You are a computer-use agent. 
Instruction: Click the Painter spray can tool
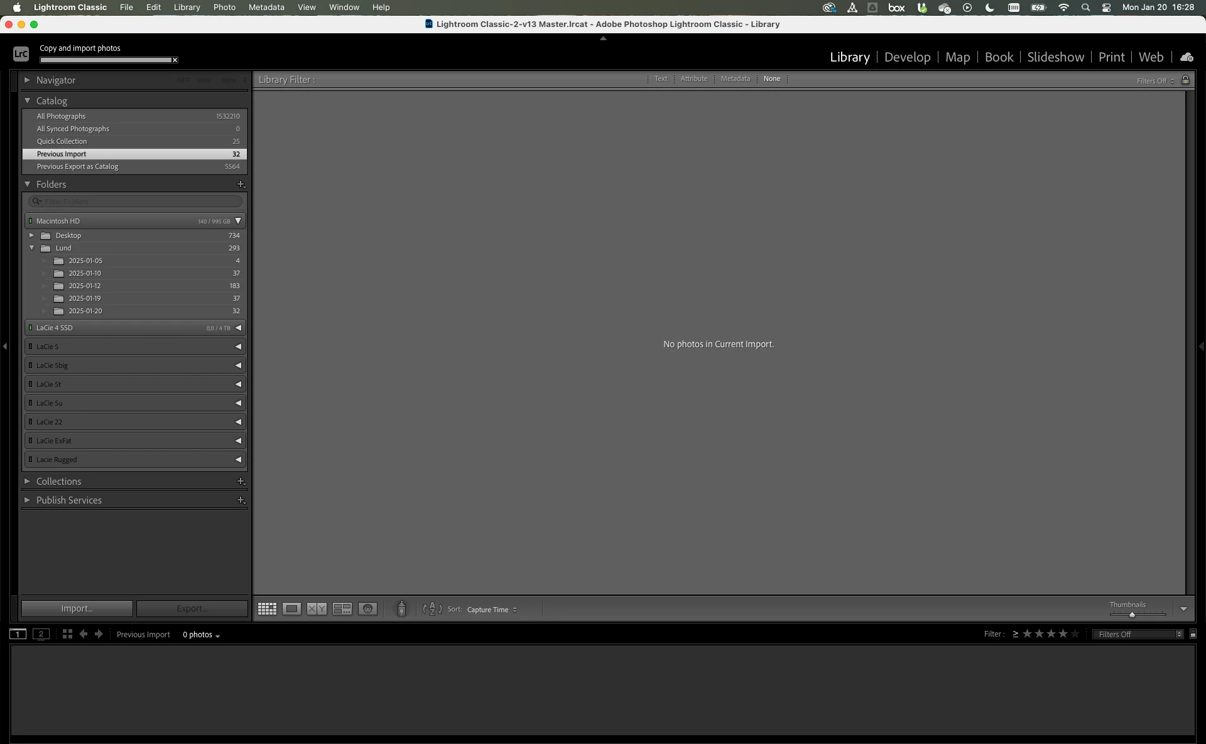coord(401,608)
